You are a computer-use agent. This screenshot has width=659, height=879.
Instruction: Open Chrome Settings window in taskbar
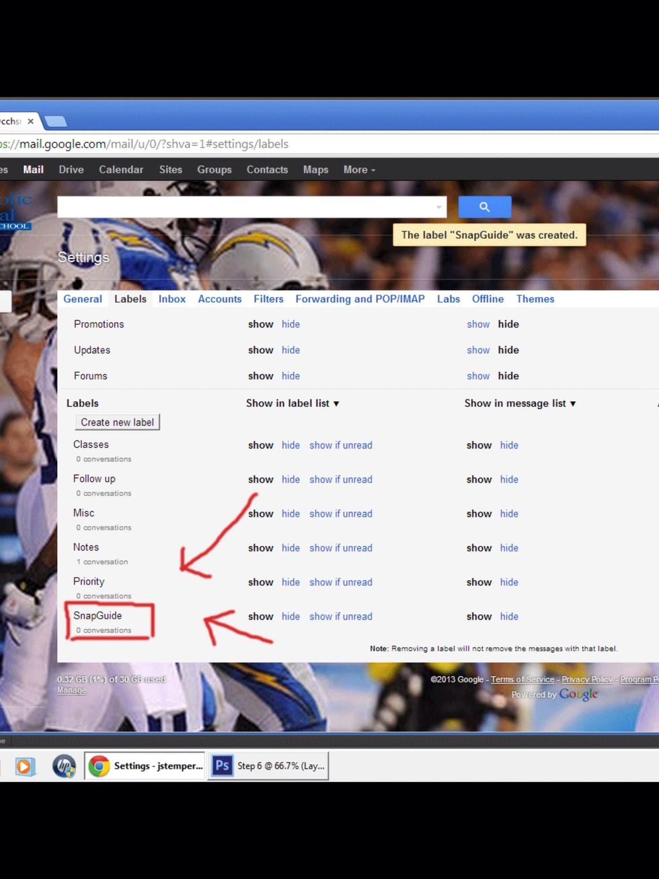pyautogui.click(x=145, y=766)
